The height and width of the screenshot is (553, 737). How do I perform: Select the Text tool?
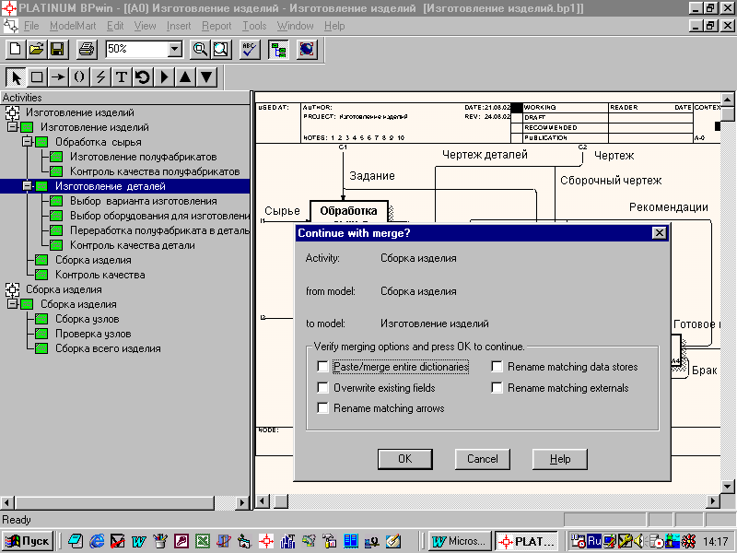point(122,77)
